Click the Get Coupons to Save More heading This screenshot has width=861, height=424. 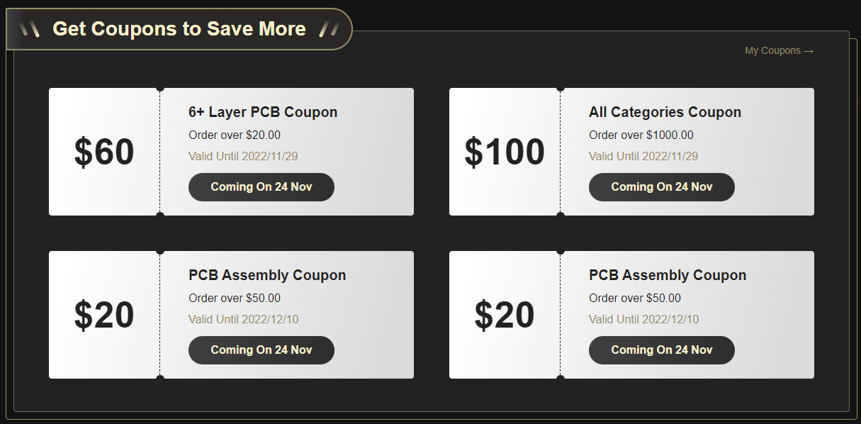[x=179, y=29]
